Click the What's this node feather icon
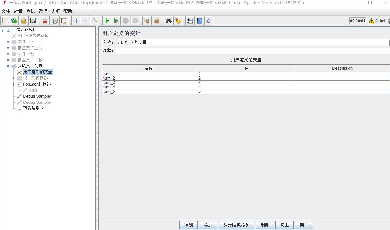Screen dimensions: 390x230 point(209,21)
